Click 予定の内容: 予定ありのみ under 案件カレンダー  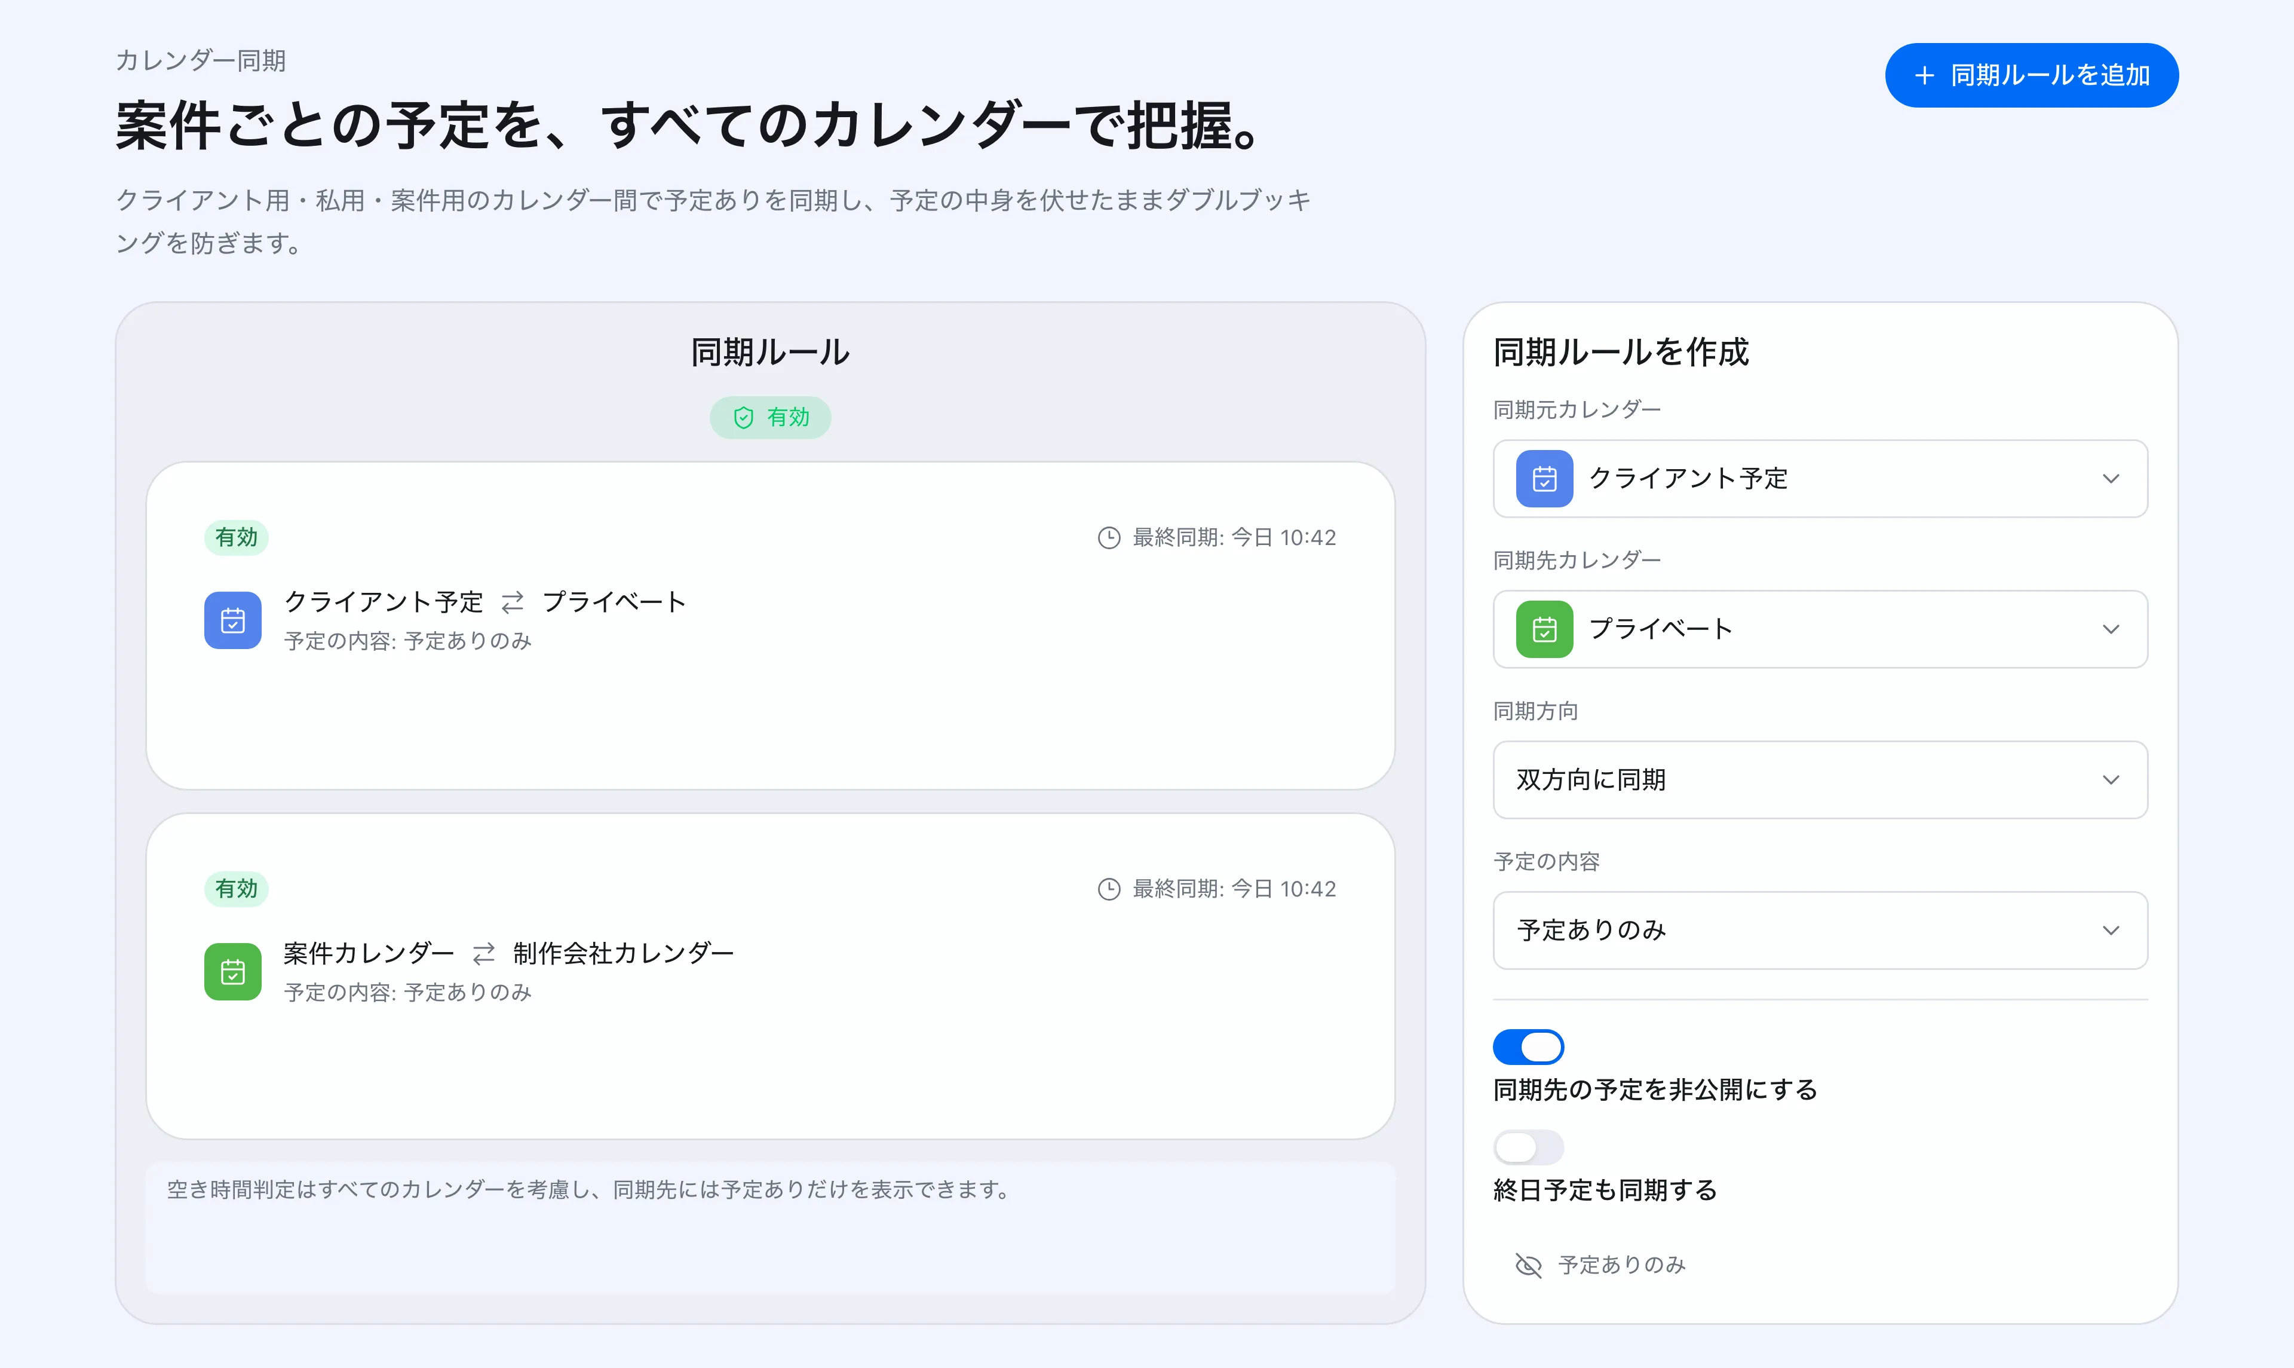tap(407, 993)
